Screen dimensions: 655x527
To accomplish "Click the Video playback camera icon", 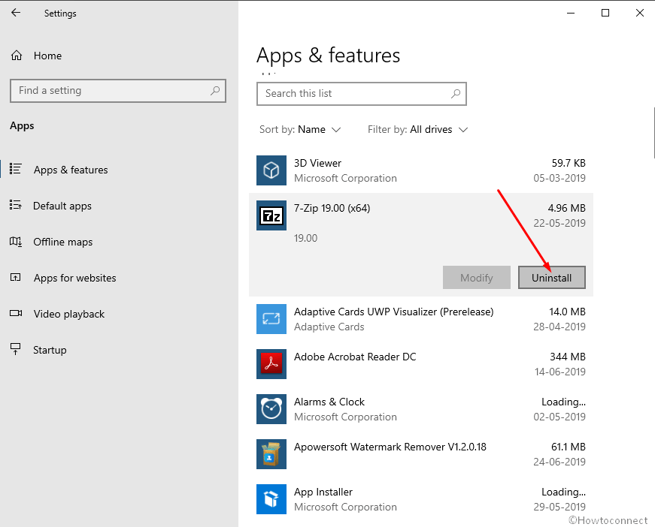I will (x=16, y=313).
